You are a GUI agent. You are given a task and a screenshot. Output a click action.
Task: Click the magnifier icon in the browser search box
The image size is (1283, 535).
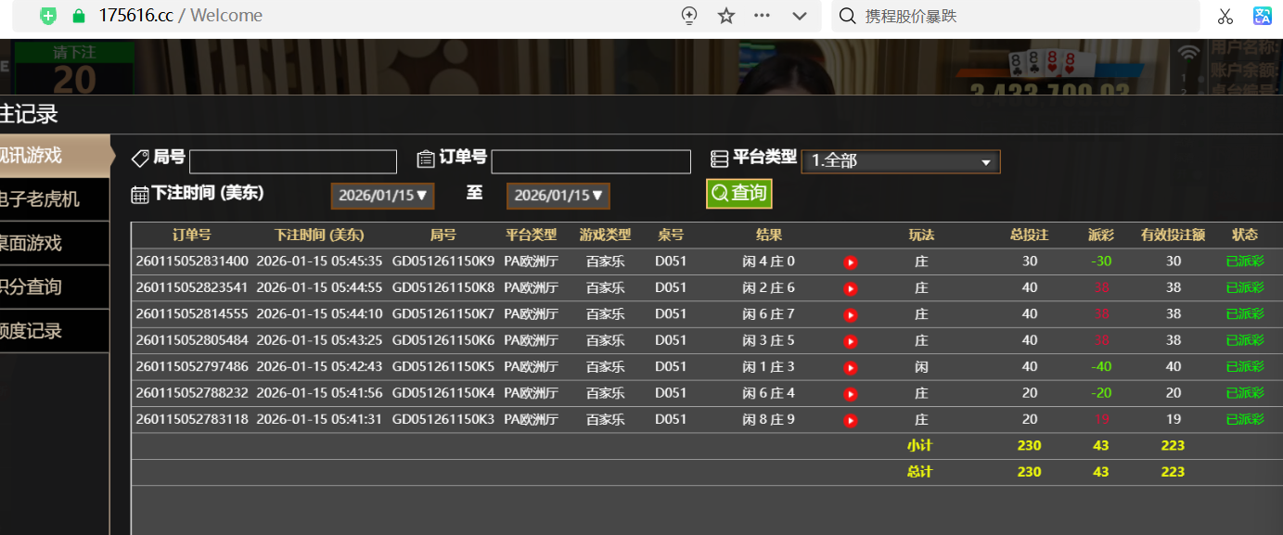[x=847, y=16]
